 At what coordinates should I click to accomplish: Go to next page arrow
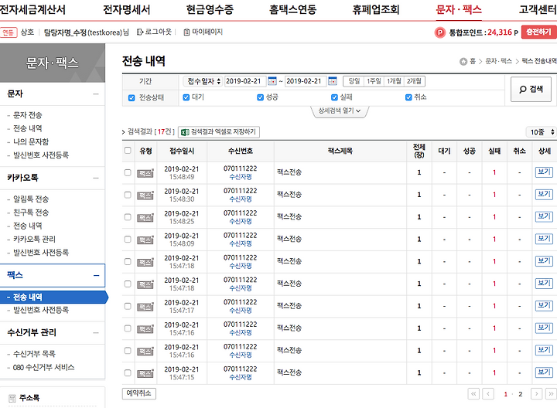click(536, 394)
